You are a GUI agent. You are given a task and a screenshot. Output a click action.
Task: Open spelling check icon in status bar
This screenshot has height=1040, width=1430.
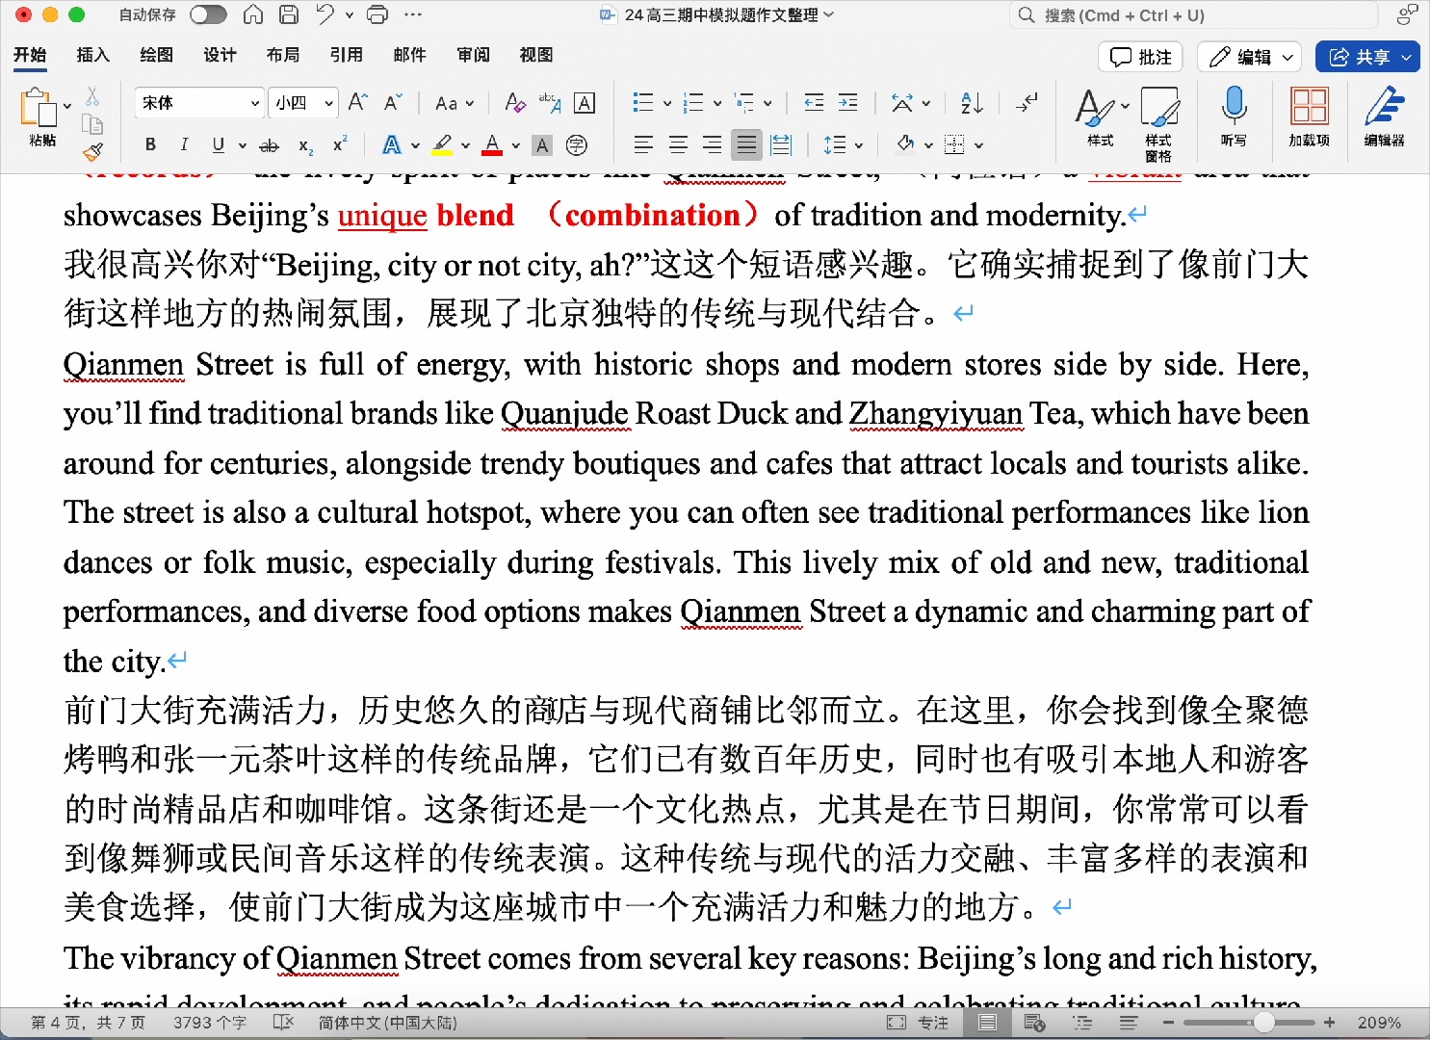(283, 1023)
